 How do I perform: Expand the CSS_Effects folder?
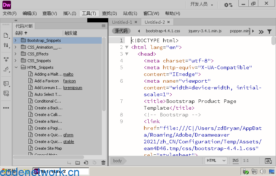(16, 54)
